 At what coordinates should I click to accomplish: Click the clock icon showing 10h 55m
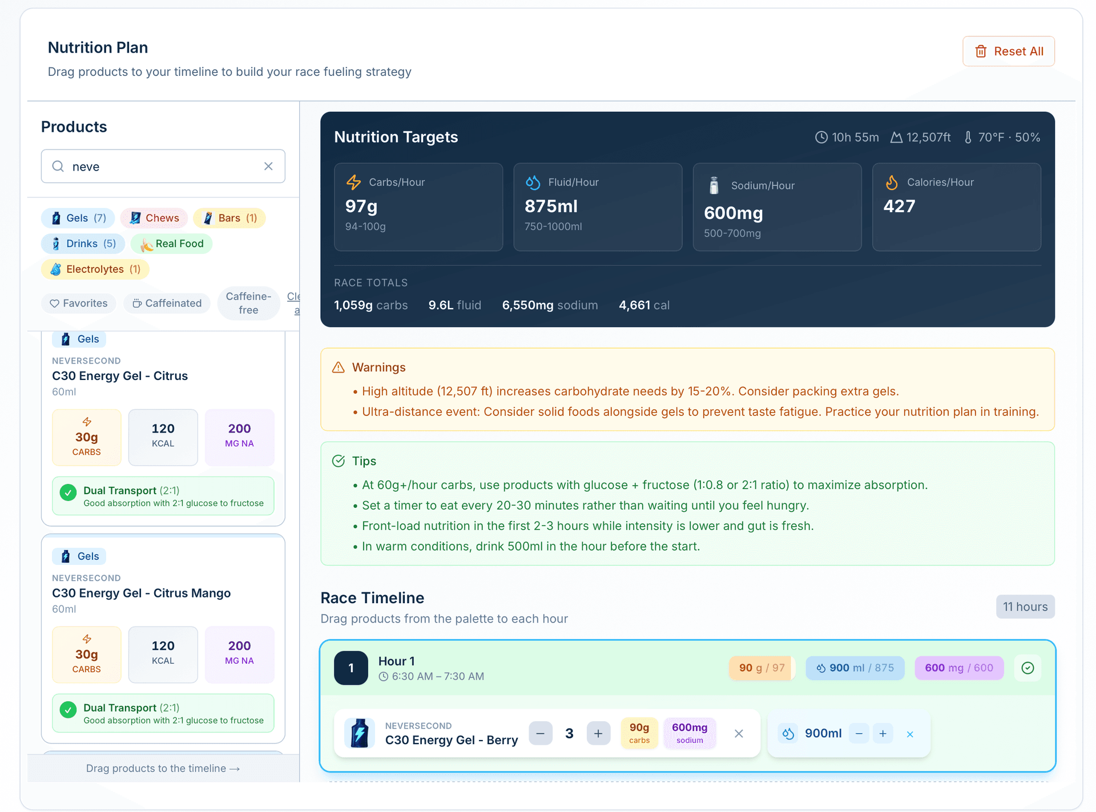[x=821, y=137]
